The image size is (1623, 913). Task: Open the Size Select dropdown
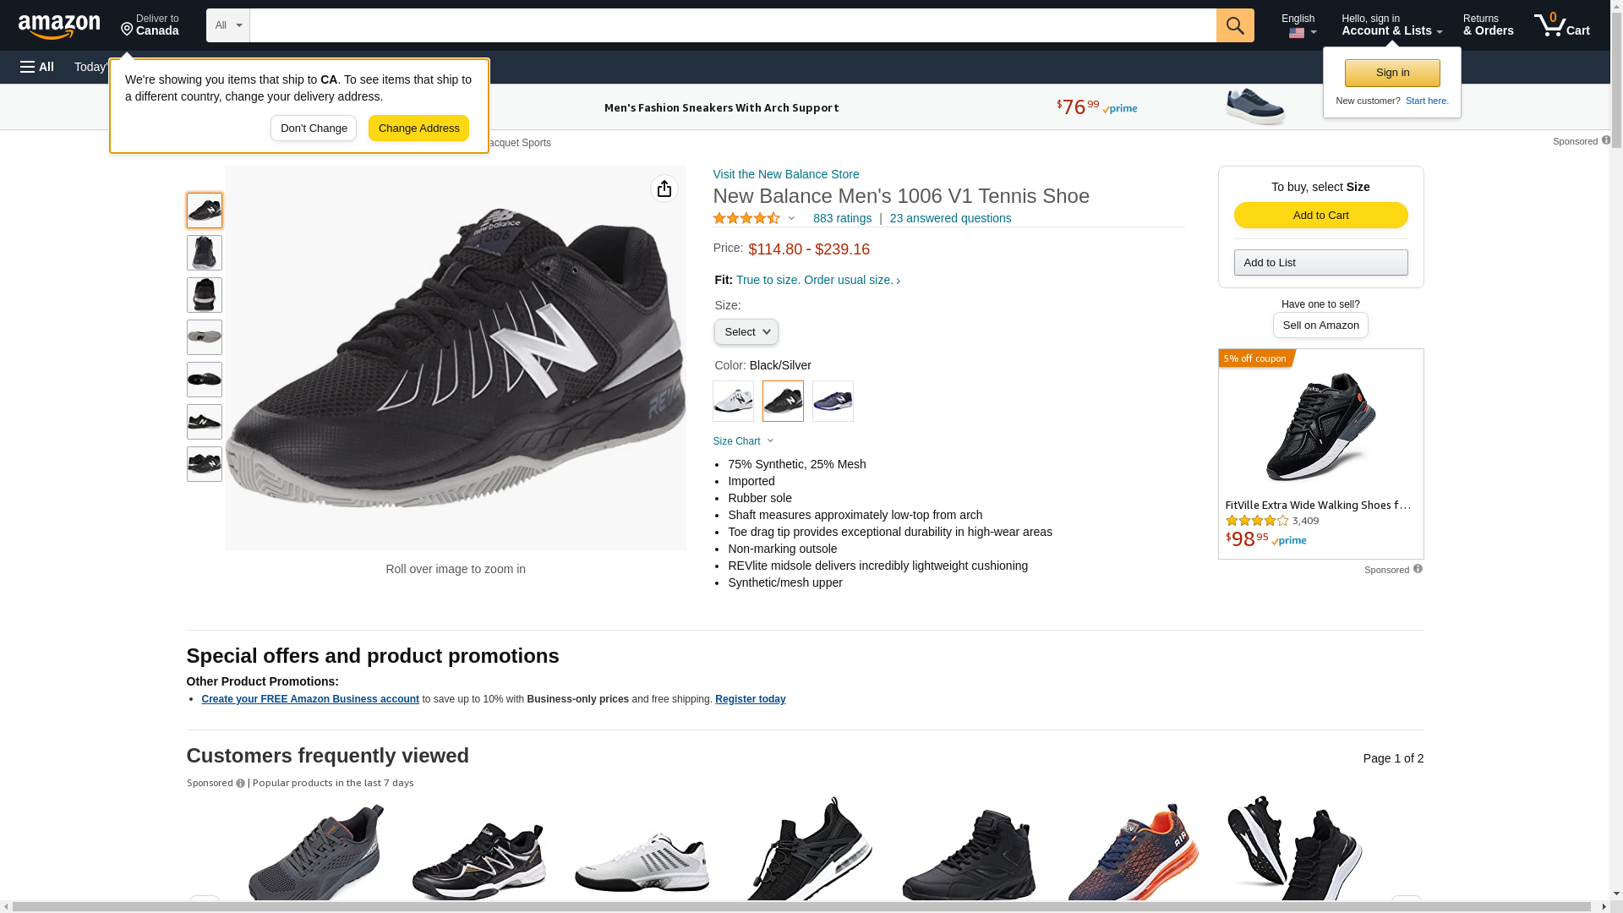[746, 332]
